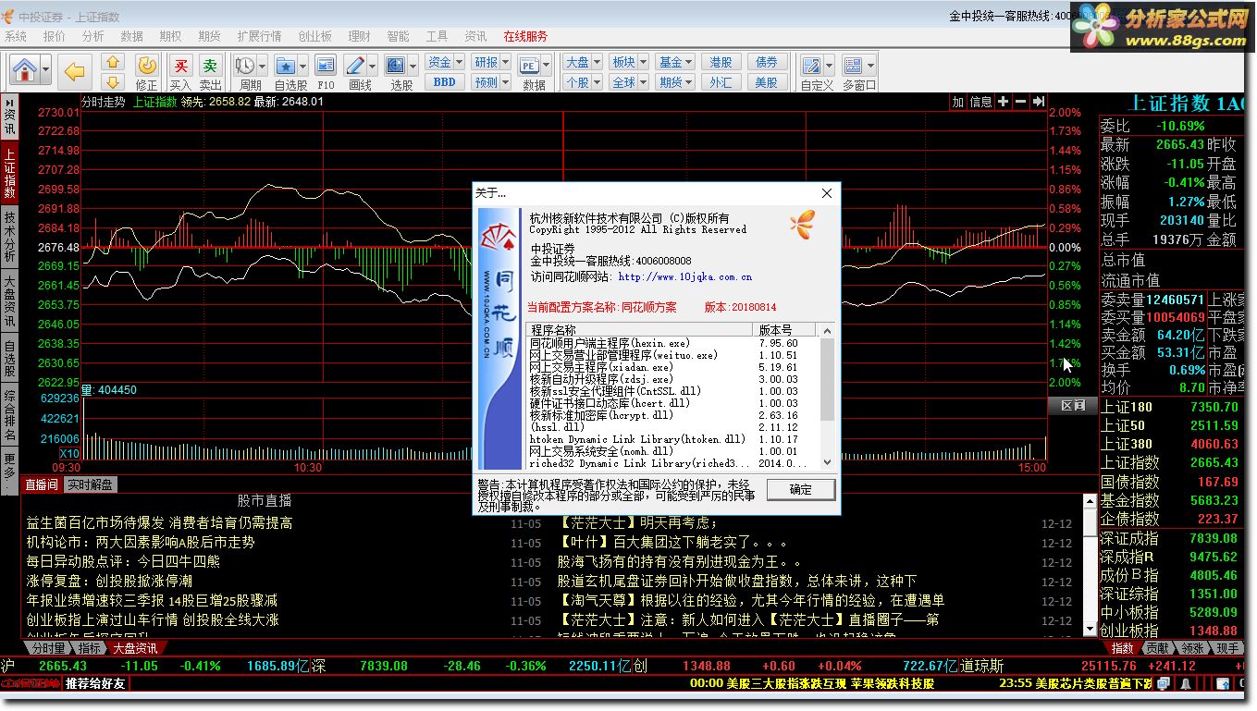The image size is (1257, 711).
Task: Close the 关于 dialog with X
Action: (827, 193)
